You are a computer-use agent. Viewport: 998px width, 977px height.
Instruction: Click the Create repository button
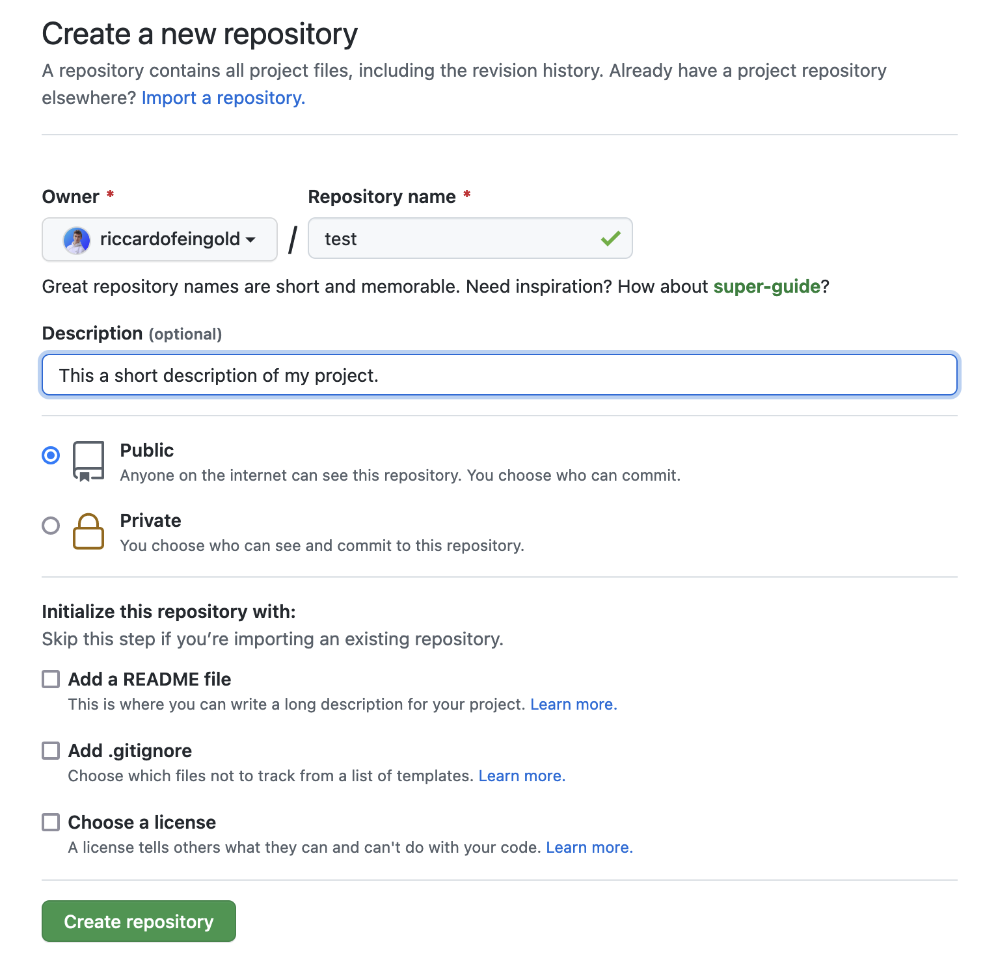pos(139,921)
